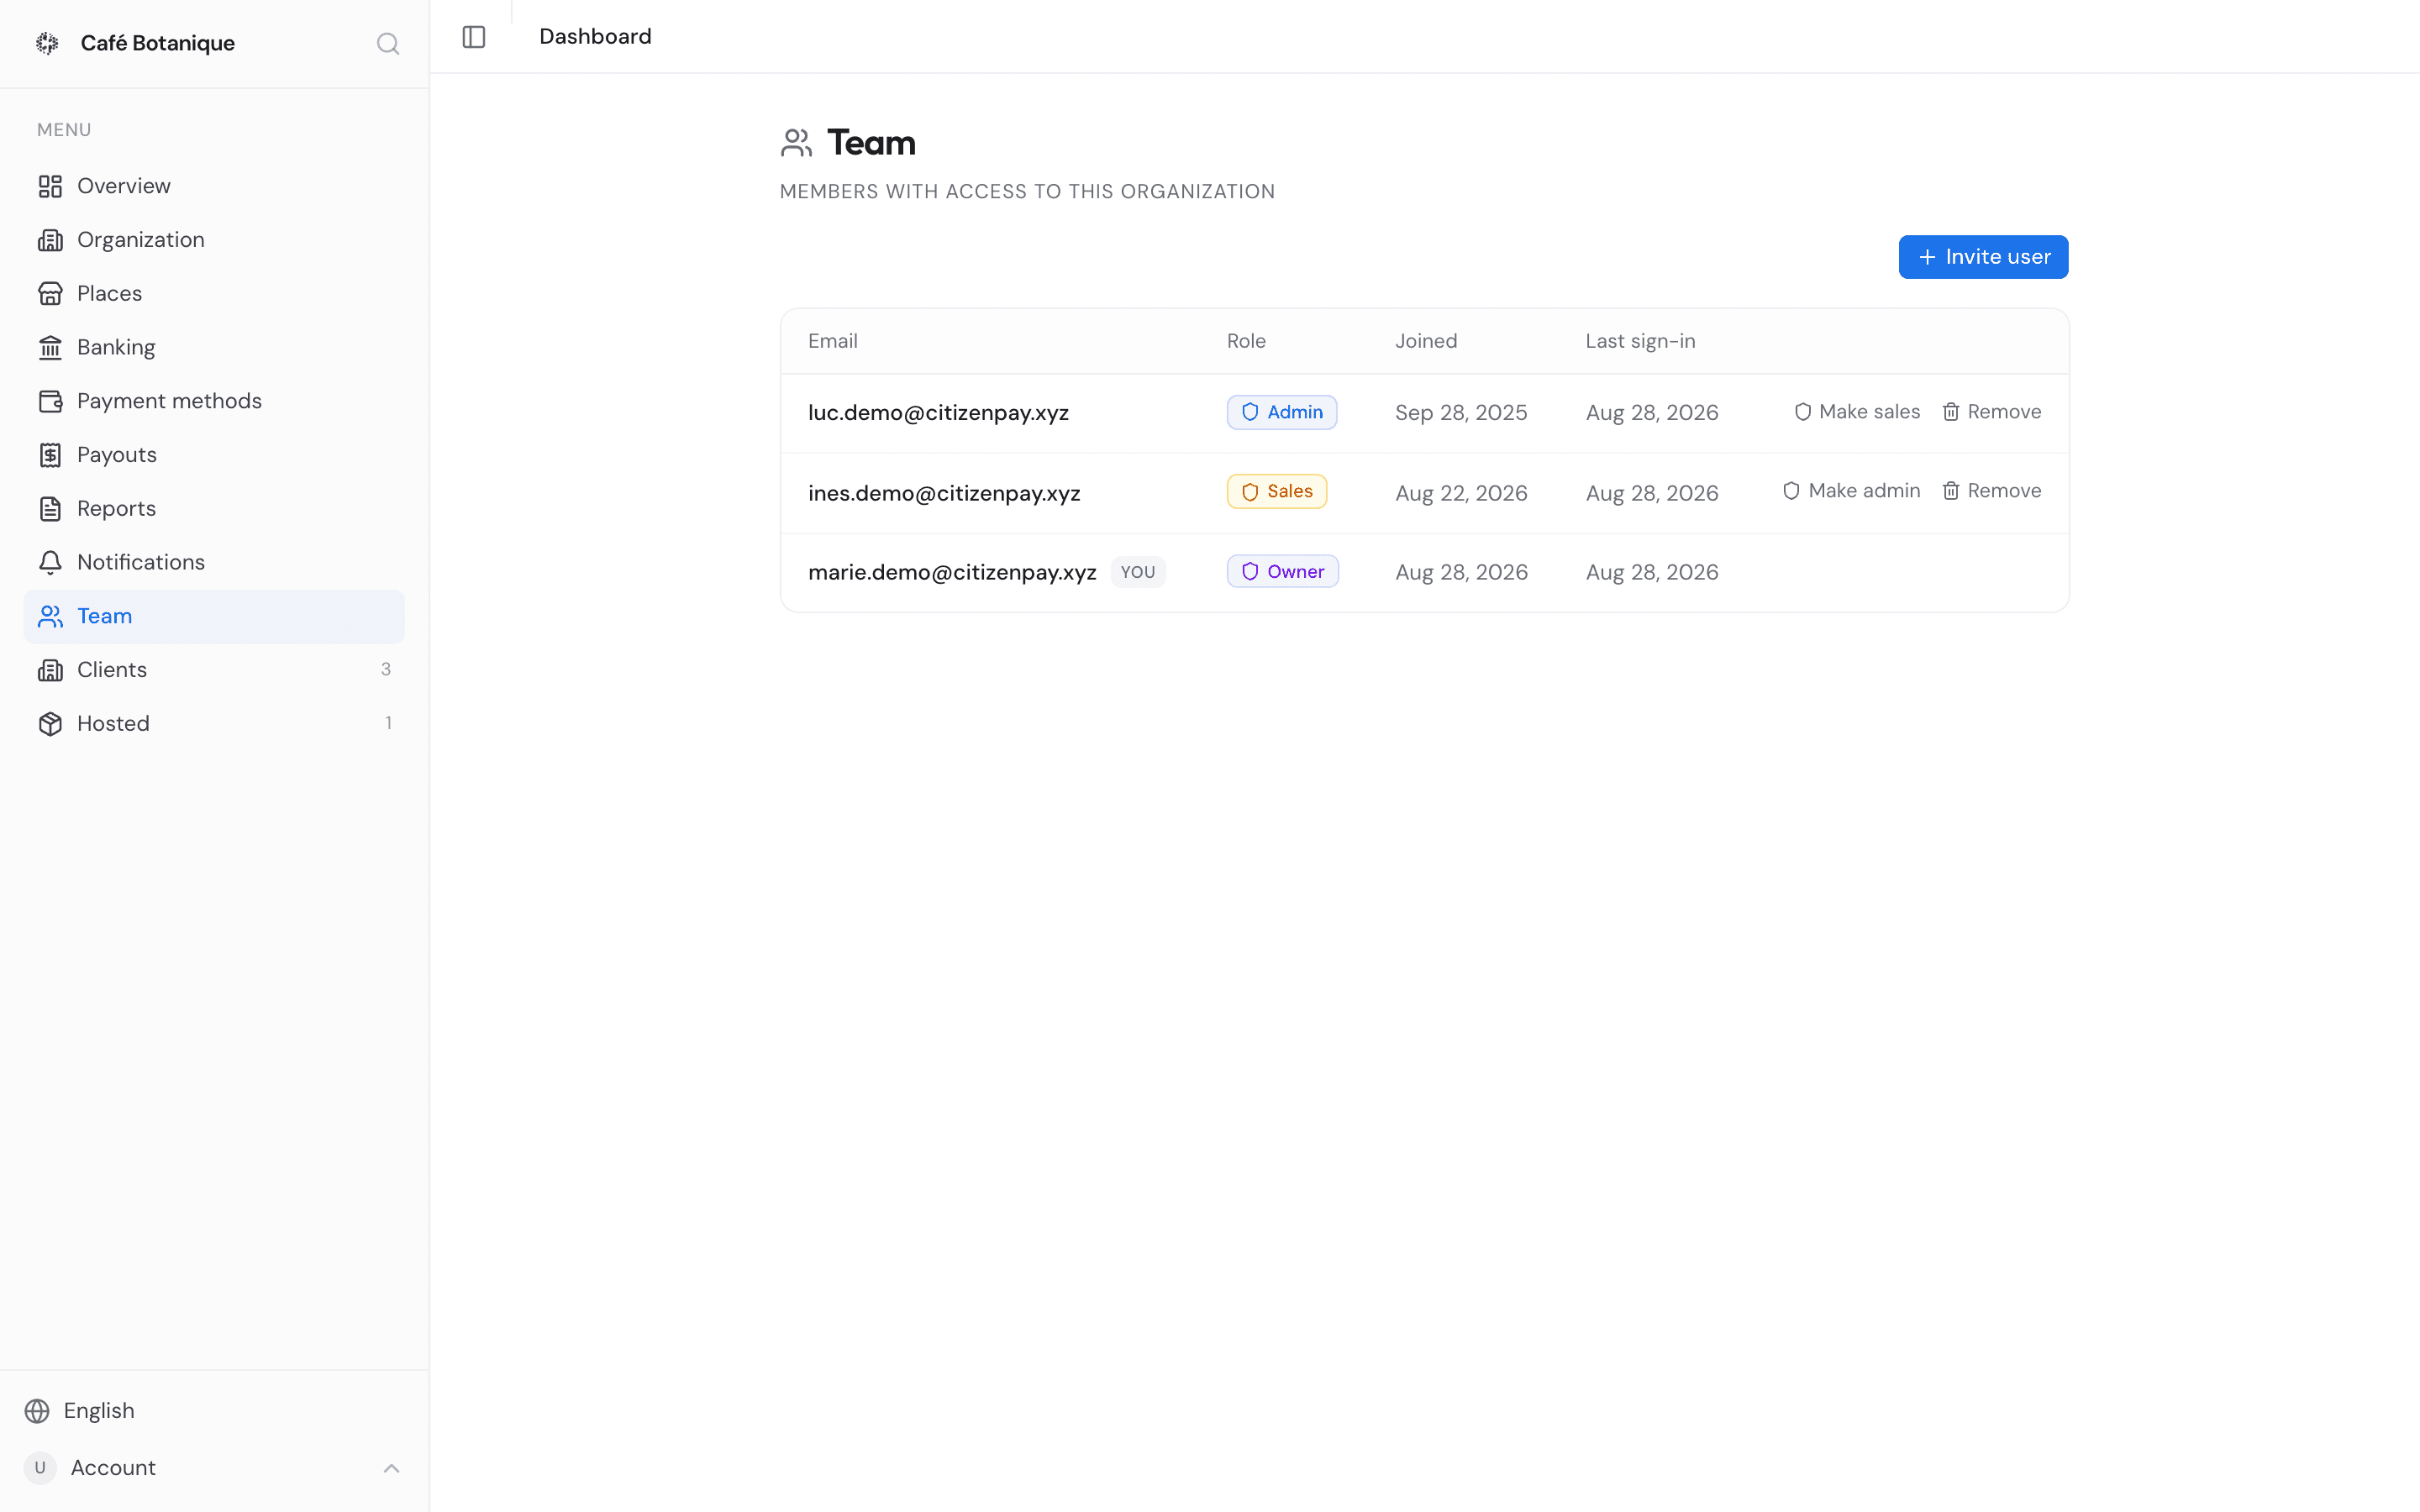Click the Owner role badge

pos(1283,571)
